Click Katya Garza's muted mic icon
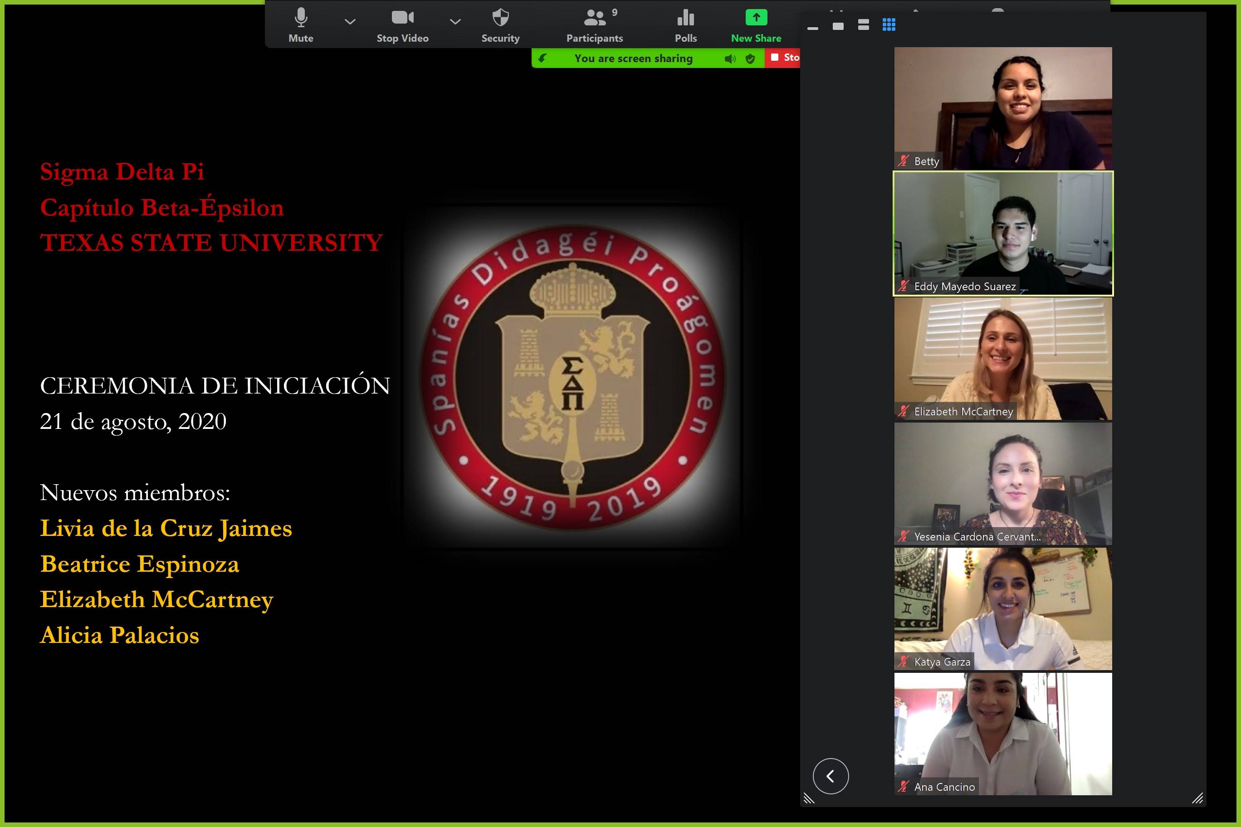 (904, 662)
